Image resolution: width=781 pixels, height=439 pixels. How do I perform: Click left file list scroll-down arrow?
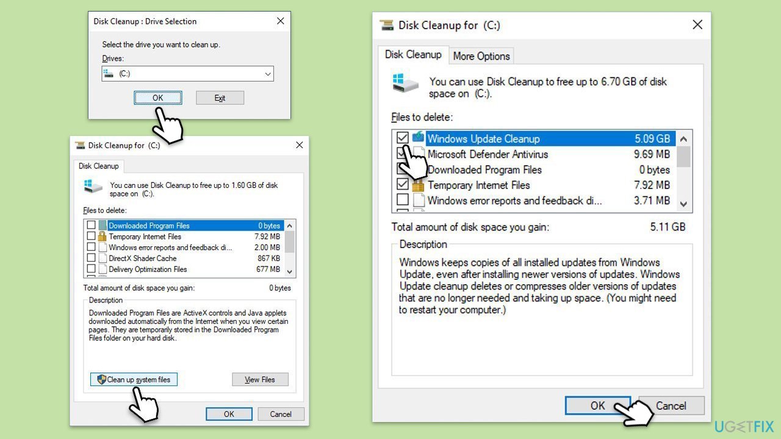click(290, 272)
